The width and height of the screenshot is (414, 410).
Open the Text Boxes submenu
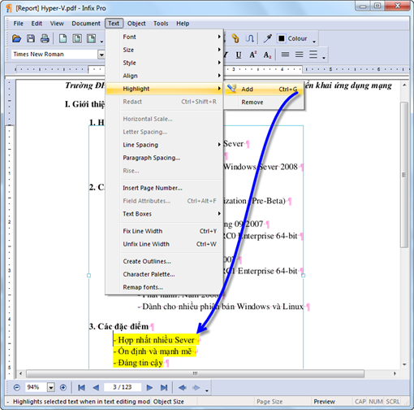165,214
